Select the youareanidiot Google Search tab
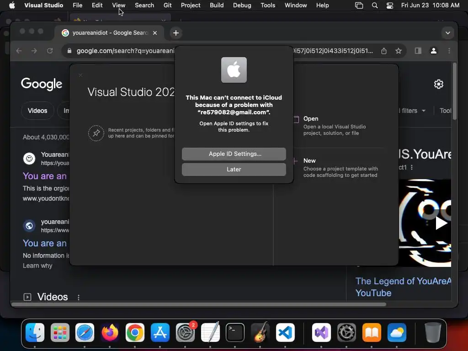 (x=109, y=33)
